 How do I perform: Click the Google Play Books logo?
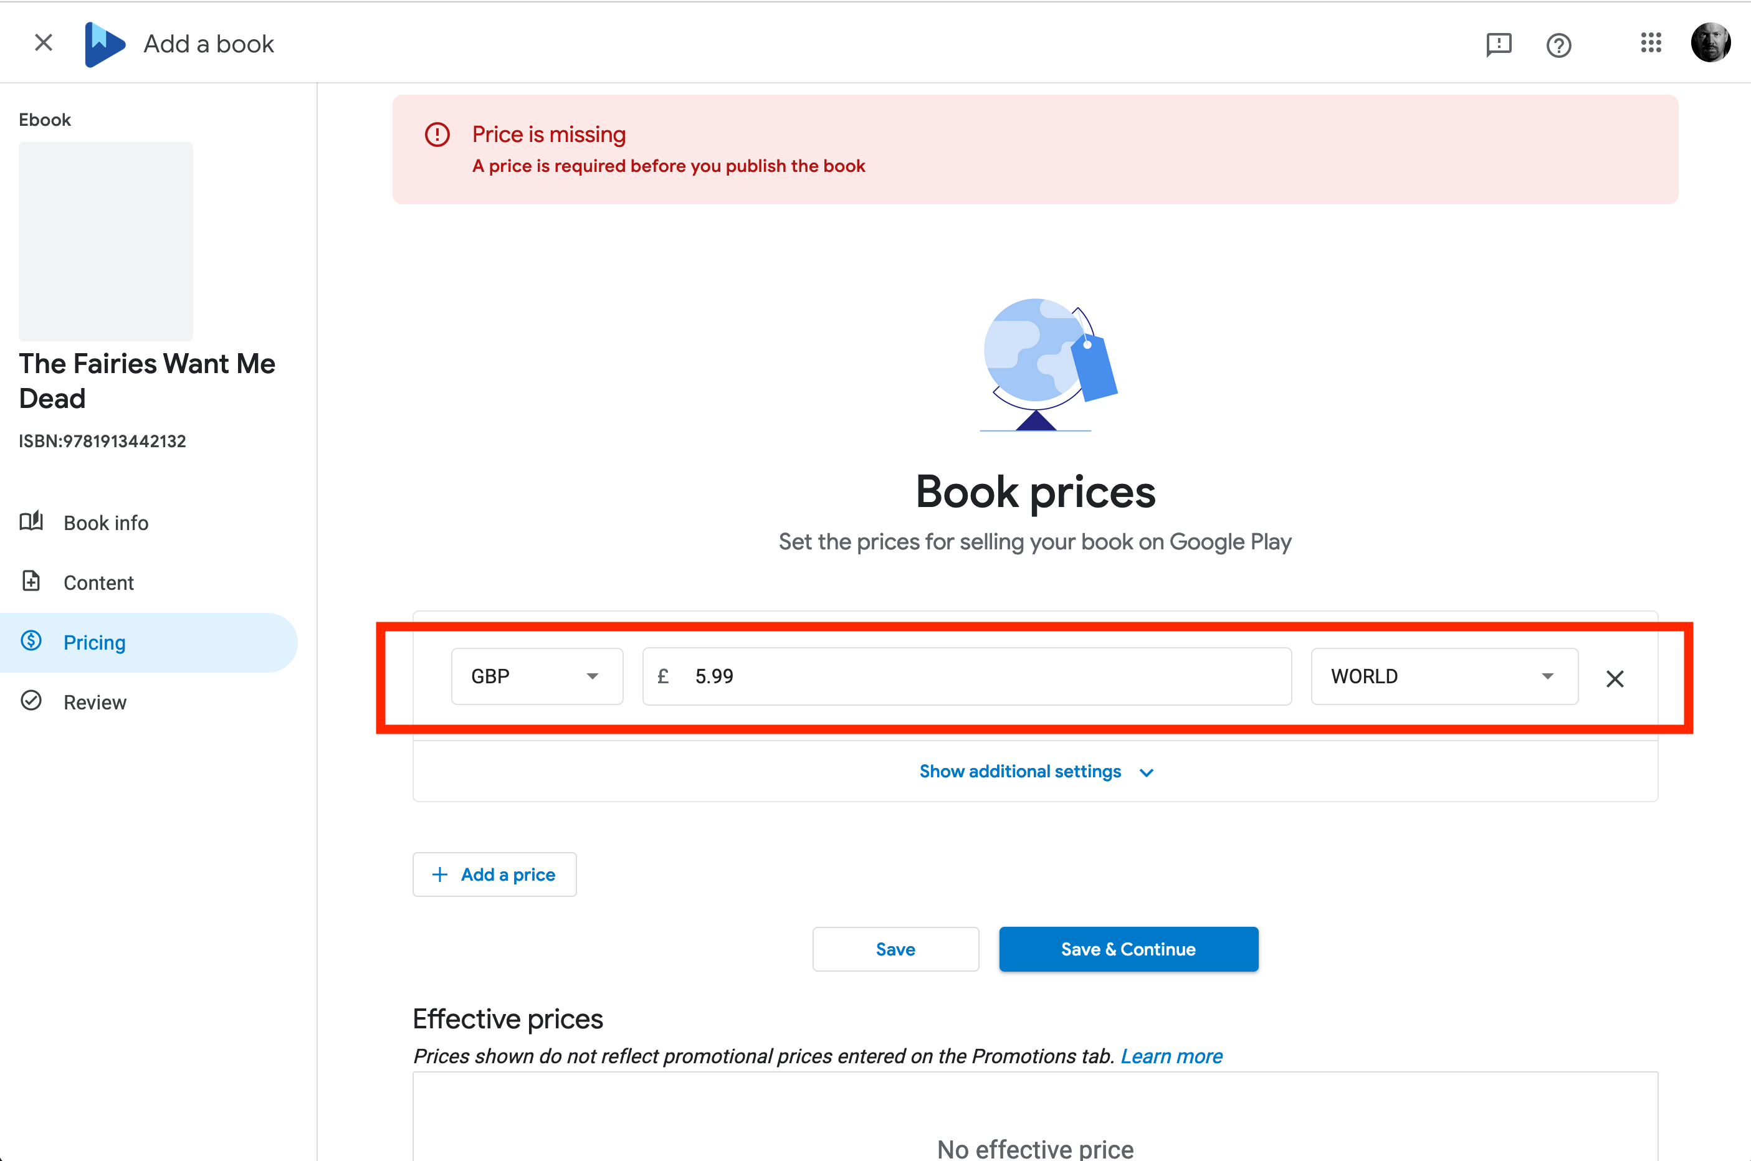click(x=105, y=43)
